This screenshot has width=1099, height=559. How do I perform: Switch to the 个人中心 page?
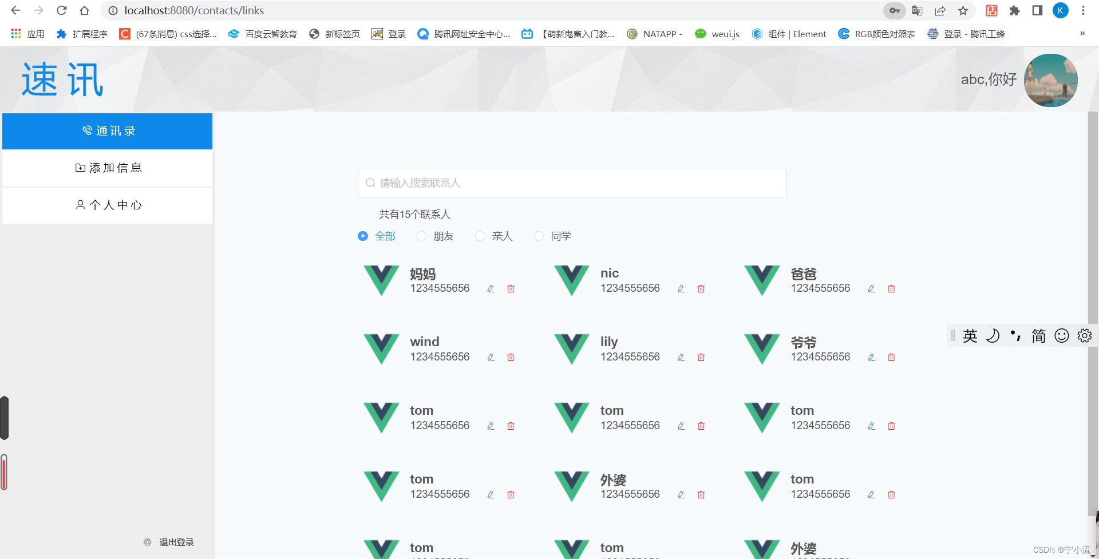[107, 205]
